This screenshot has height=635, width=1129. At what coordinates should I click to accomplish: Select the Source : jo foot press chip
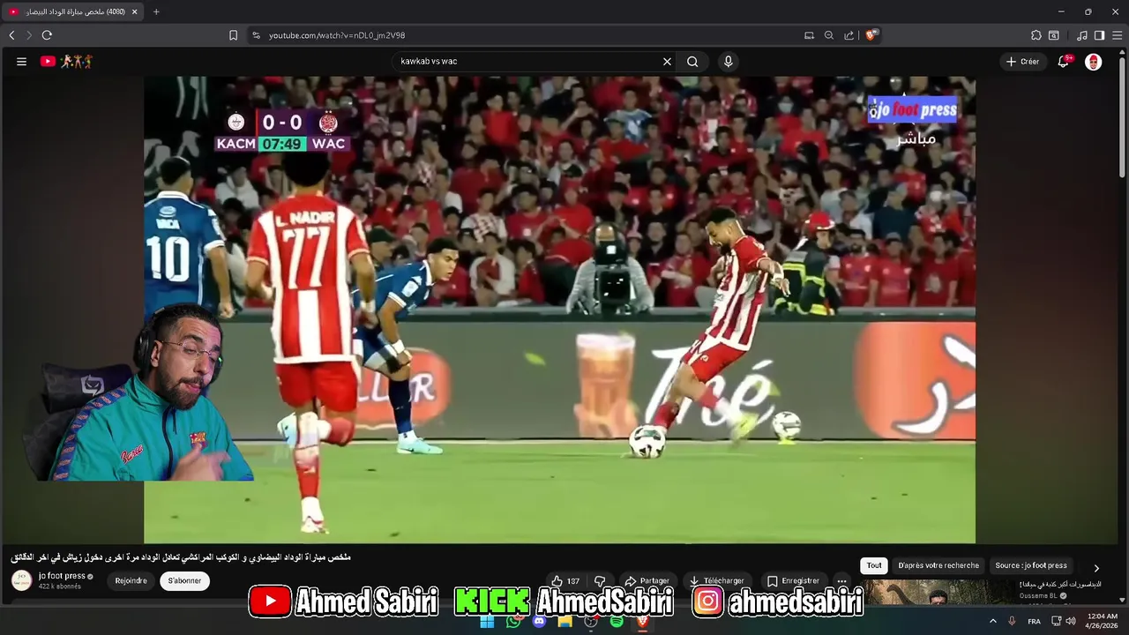[x=1031, y=565]
